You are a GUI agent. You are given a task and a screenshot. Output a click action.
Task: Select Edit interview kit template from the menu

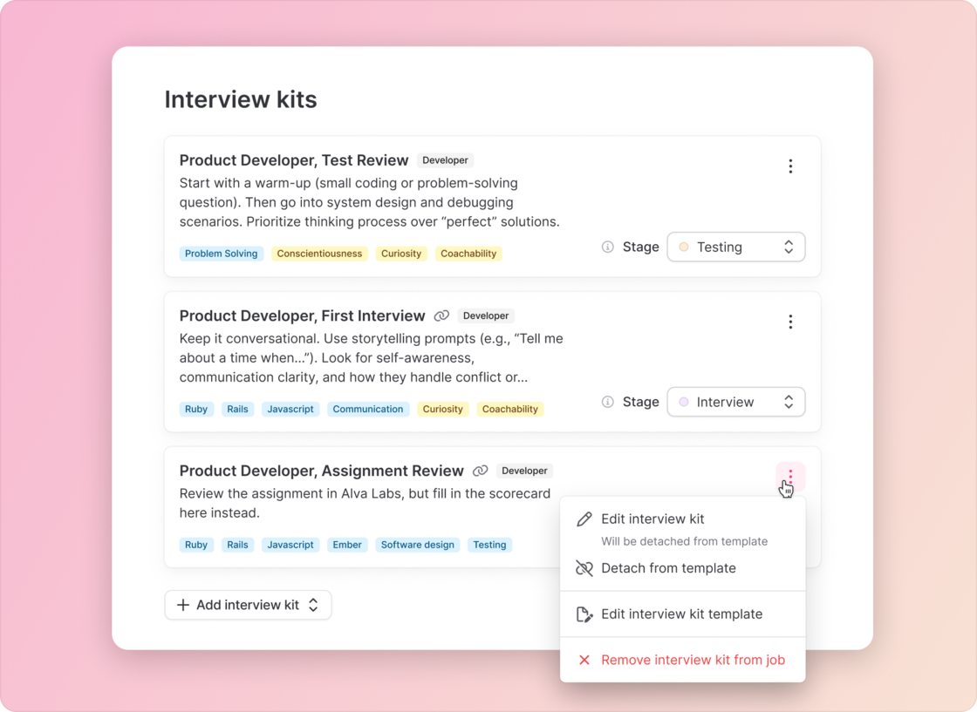(681, 614)
